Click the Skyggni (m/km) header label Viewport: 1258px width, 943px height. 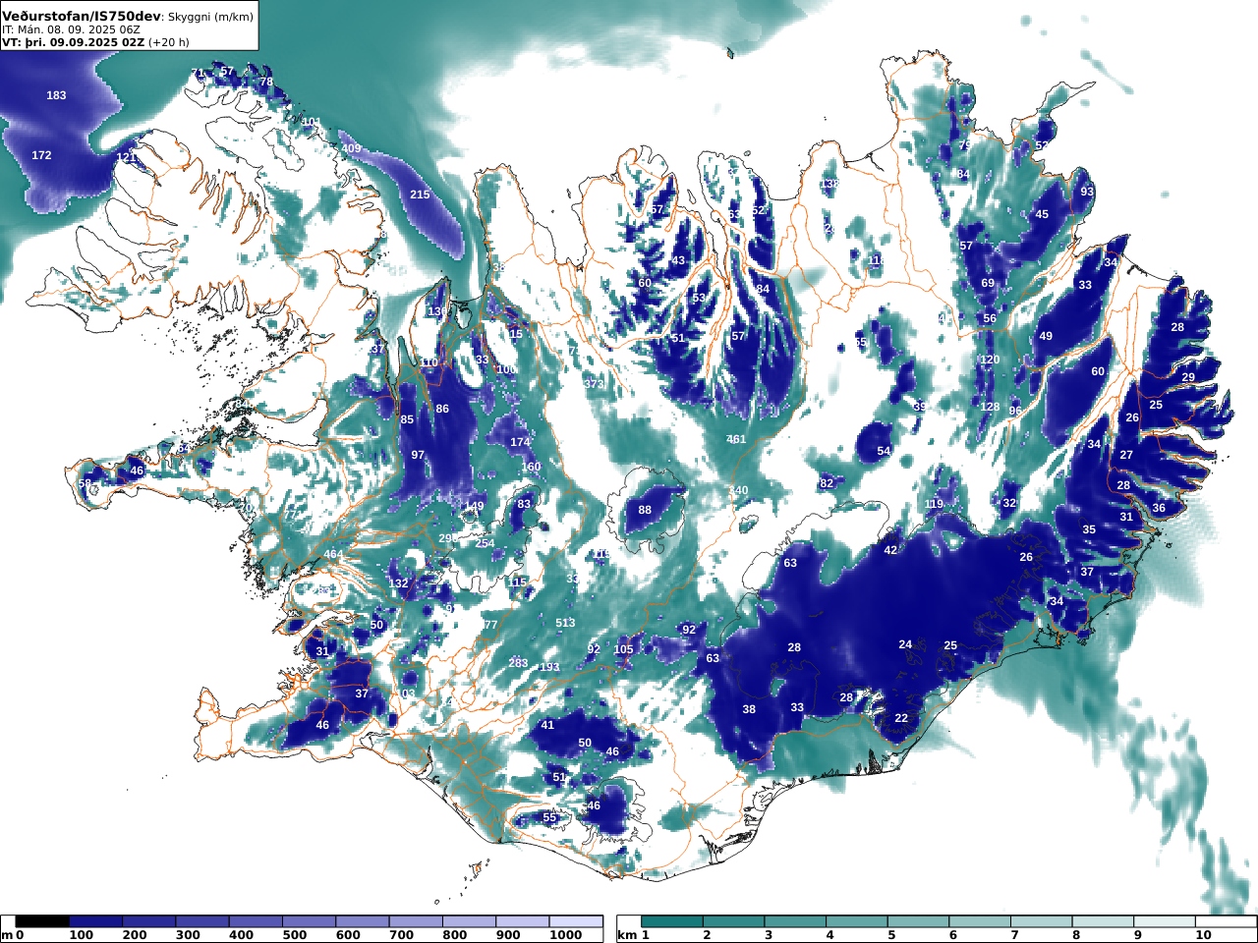click(x=209, y=18)
